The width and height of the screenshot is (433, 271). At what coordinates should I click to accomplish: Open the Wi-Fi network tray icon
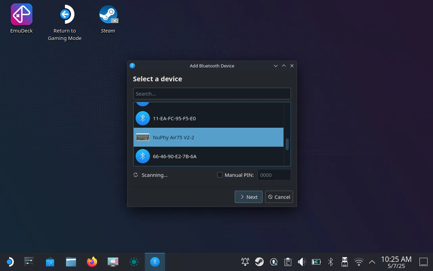pyautogui.click(x=358, y=262)
